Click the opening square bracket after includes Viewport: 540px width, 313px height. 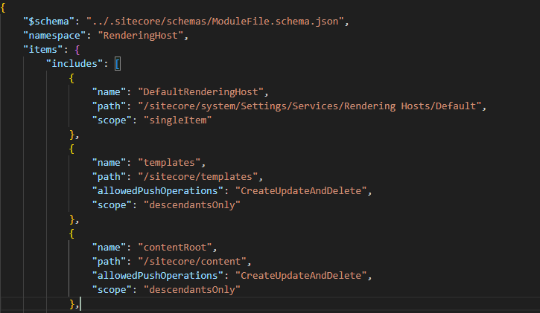(x=118, y=64)
